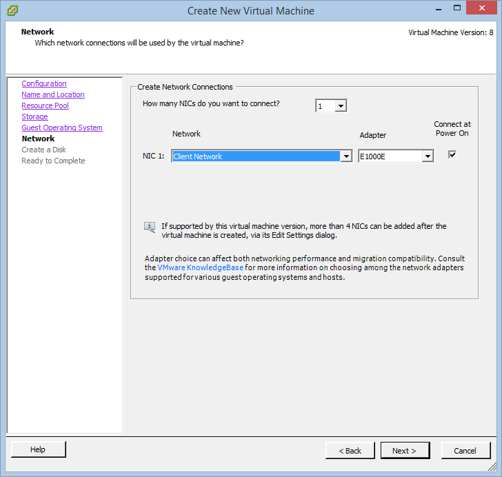502x477 pixels.
Task: Minimize the Create New Virtual Machine window
Action: tap(439, 9)
